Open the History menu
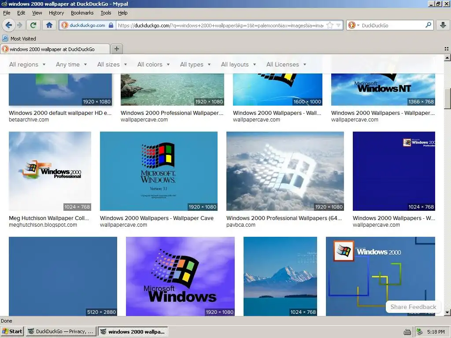The width and height of the screenshot is (451, 338). [56, 13]
